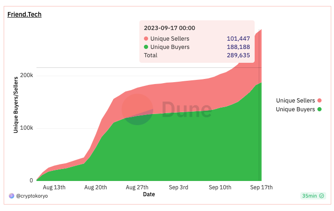Toggle Unique Buyers series in legend
The width and height of the screenshot is (334, 211).
(298, 109)
